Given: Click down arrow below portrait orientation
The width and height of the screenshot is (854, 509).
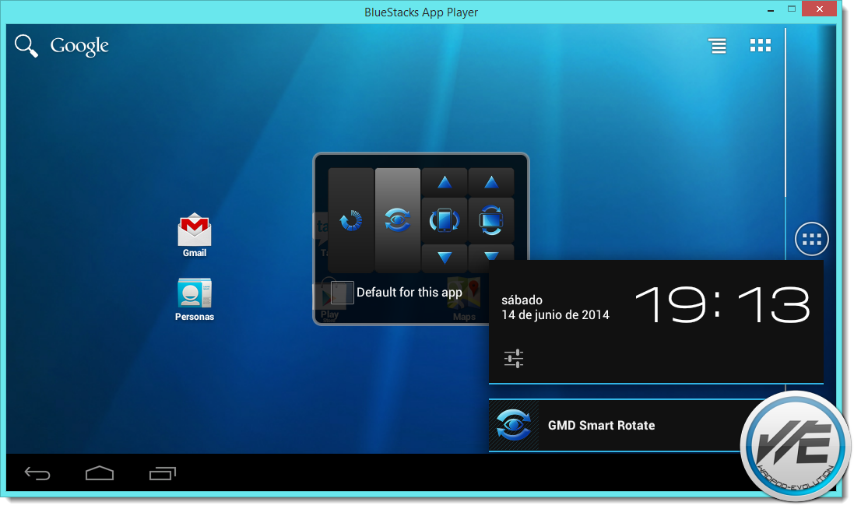Looking at the screenshot, I should click(445, 258).
